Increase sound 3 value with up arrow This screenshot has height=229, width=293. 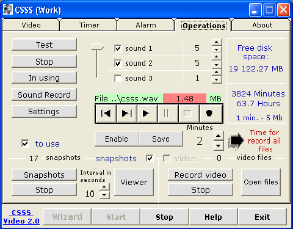(x=217, y=72)
